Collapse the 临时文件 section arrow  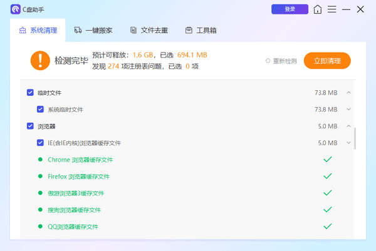click(348, 93)
